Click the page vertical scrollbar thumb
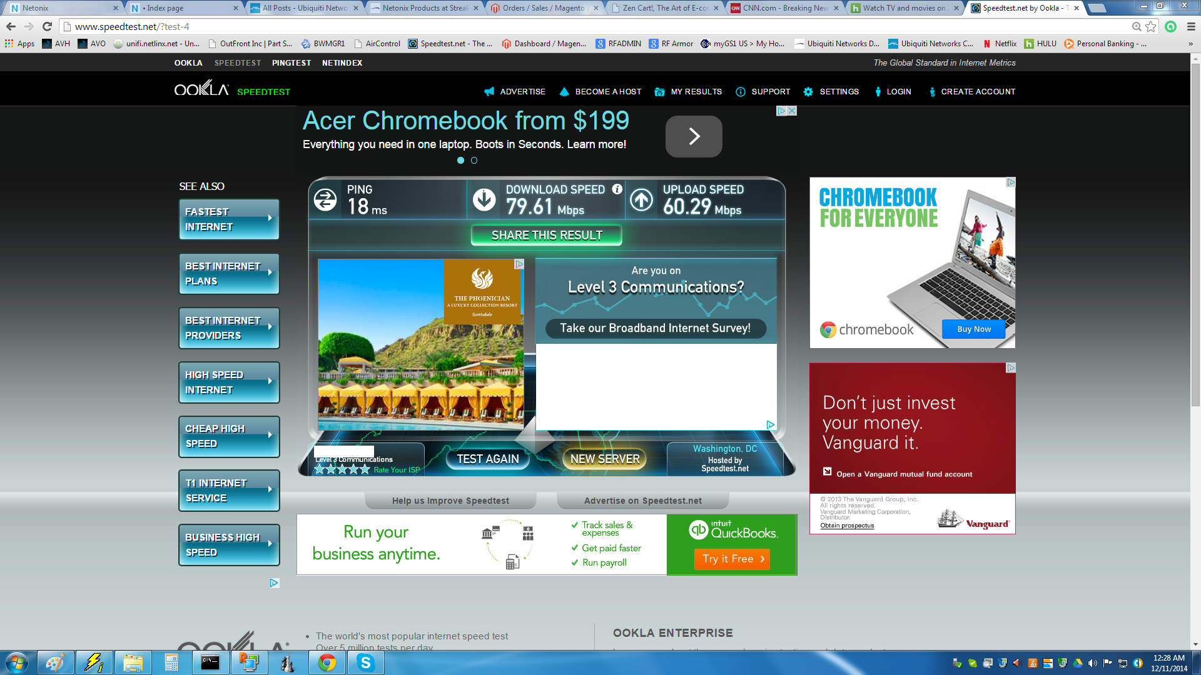The width and height of the screenshot is (1201, 675). tap(1195, 234)
